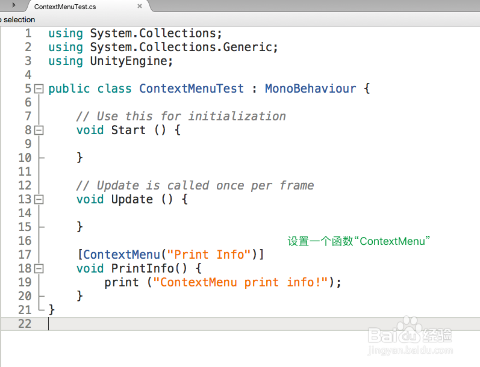Collapse the PrintInfo method fold marker
Image resolution: width=480 pixels, height=367 pixels.
click(39, 269)
